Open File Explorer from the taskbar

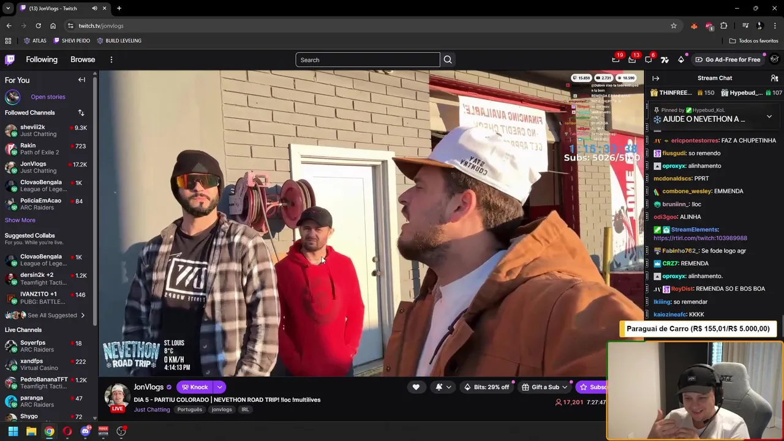(31, 431)
